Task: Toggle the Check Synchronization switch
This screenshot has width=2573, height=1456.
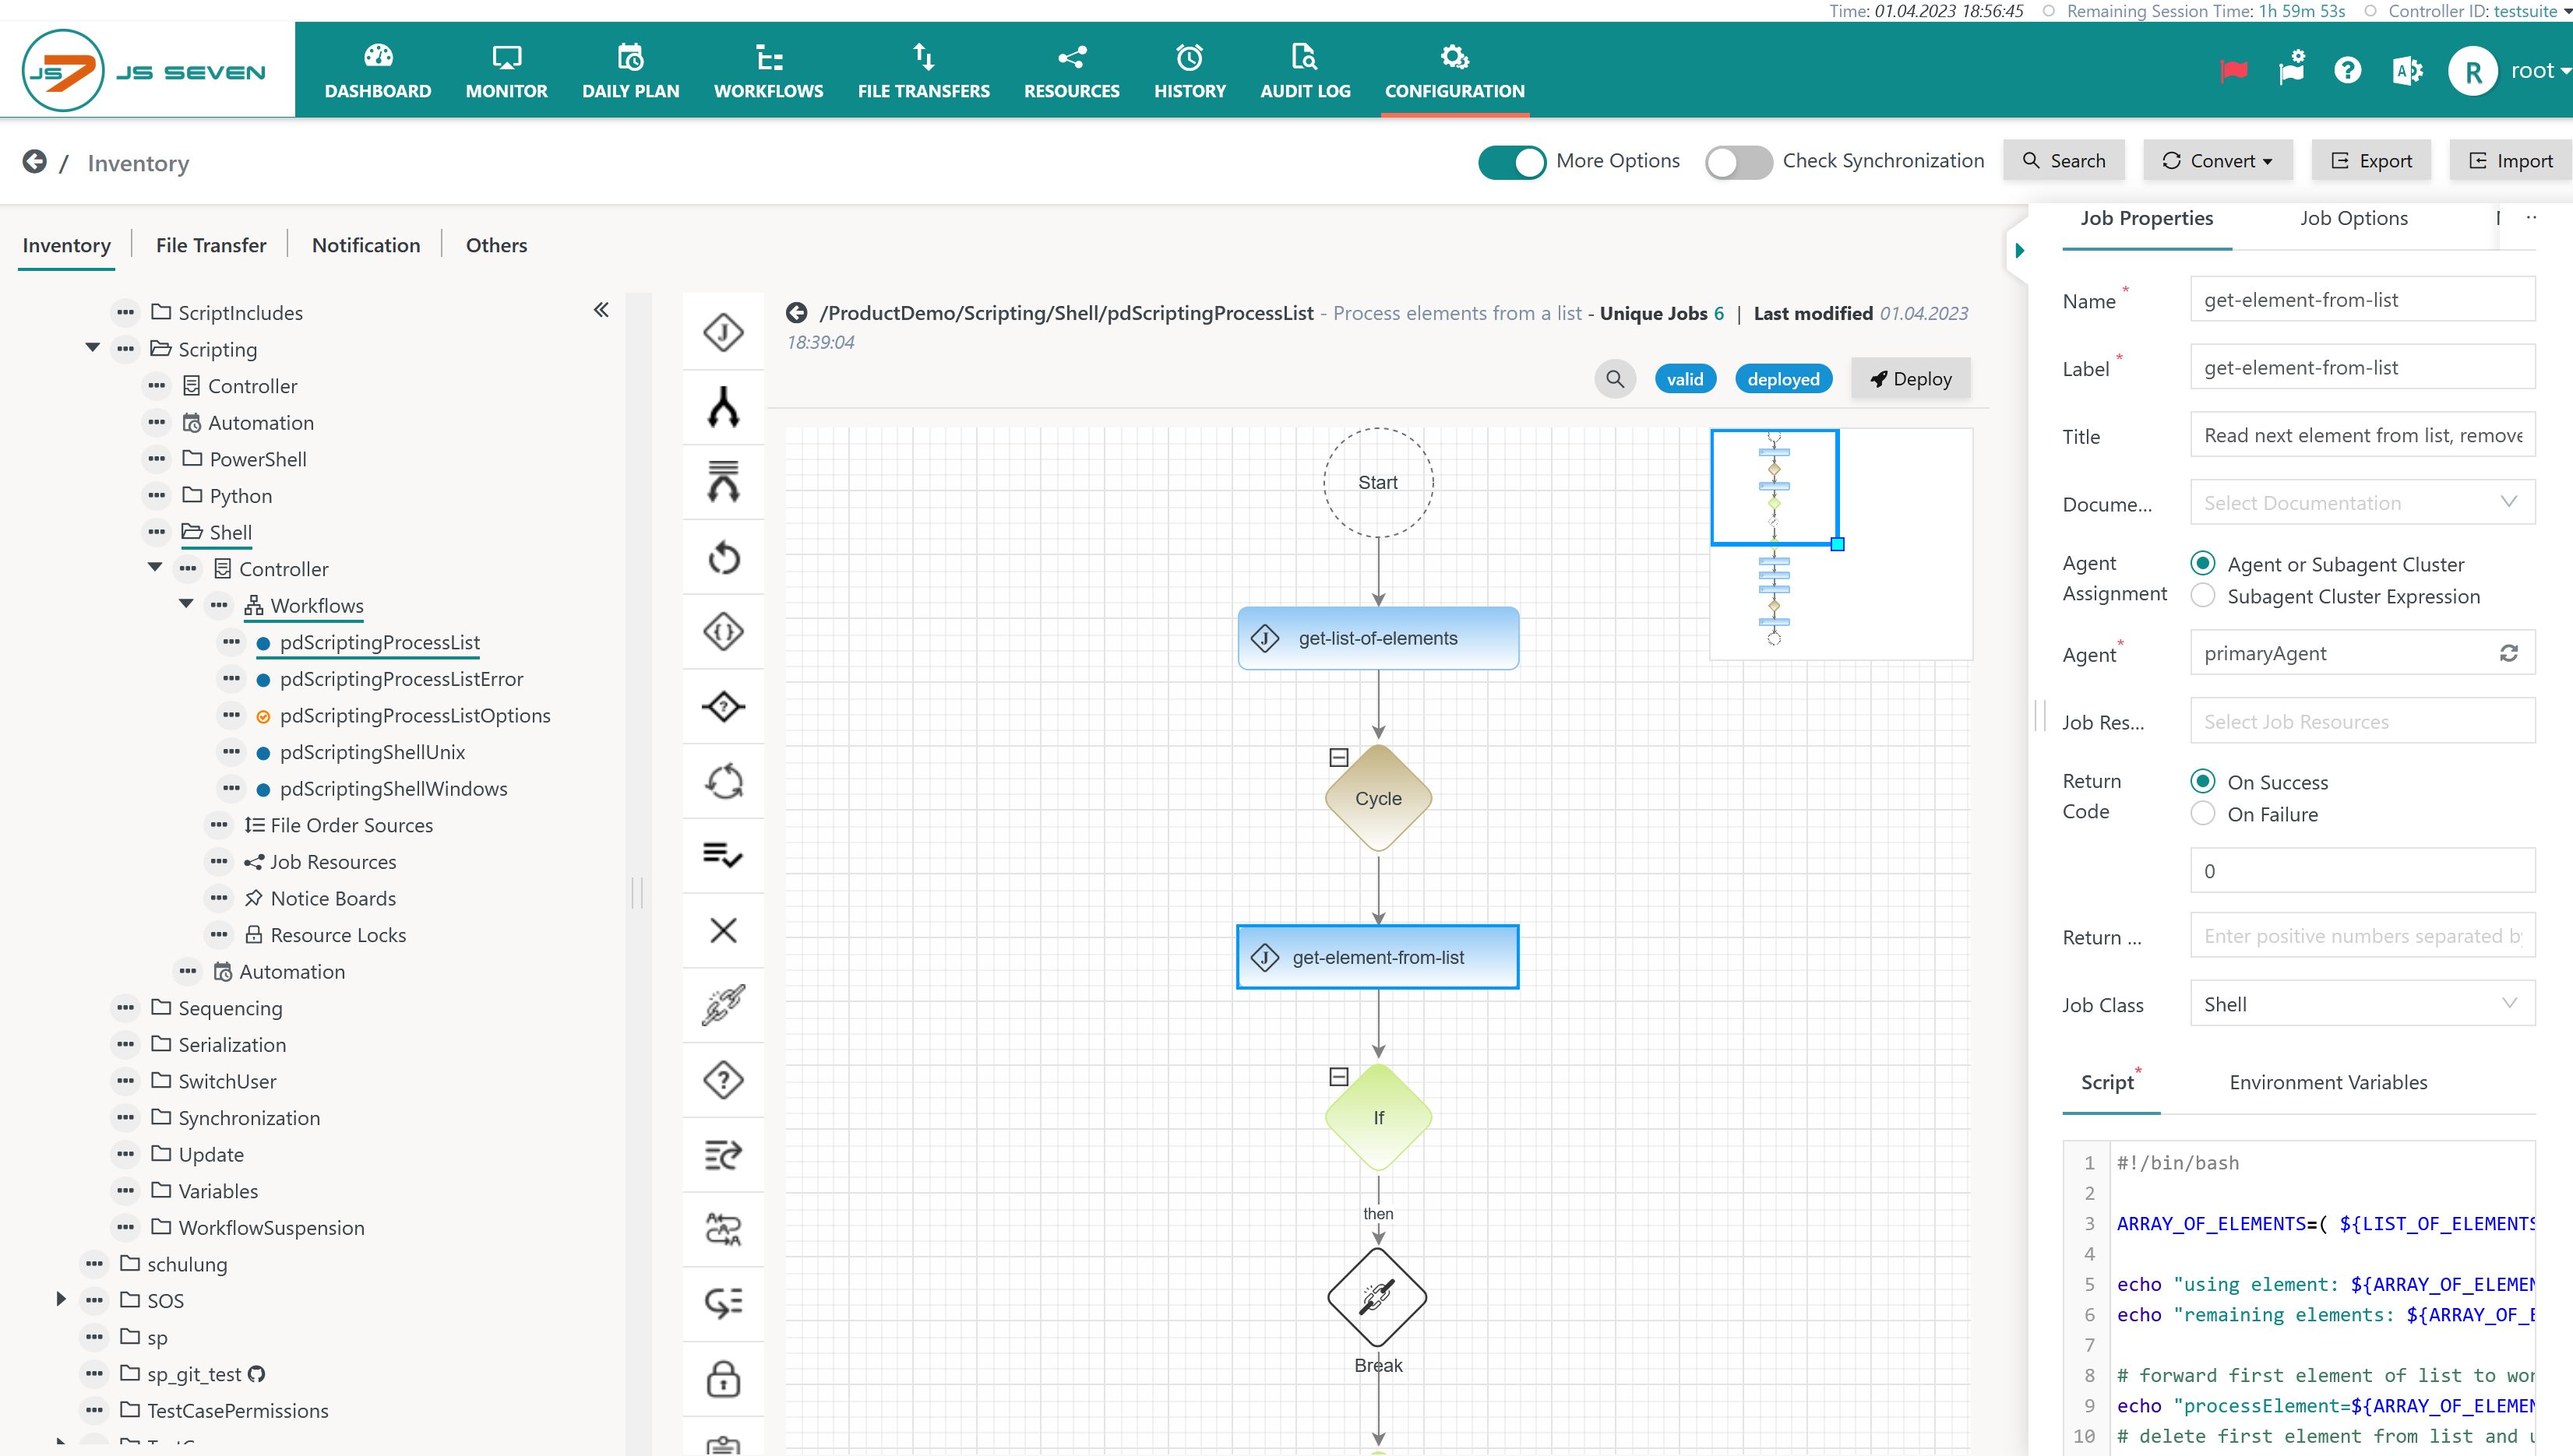Action: click(1739, 161)
